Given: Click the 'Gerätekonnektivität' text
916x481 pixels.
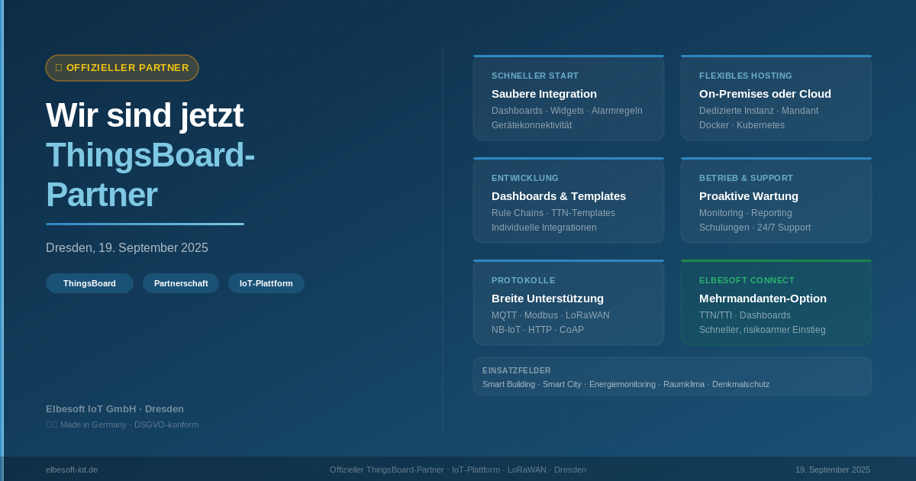Looking at the screenshot, I should pos(531,125).
